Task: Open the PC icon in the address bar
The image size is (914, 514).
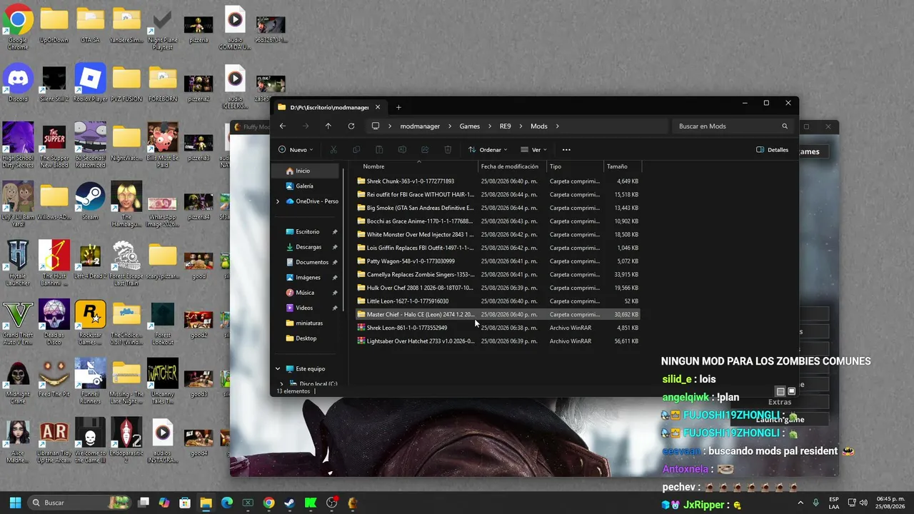Action: tap(376, 126)
